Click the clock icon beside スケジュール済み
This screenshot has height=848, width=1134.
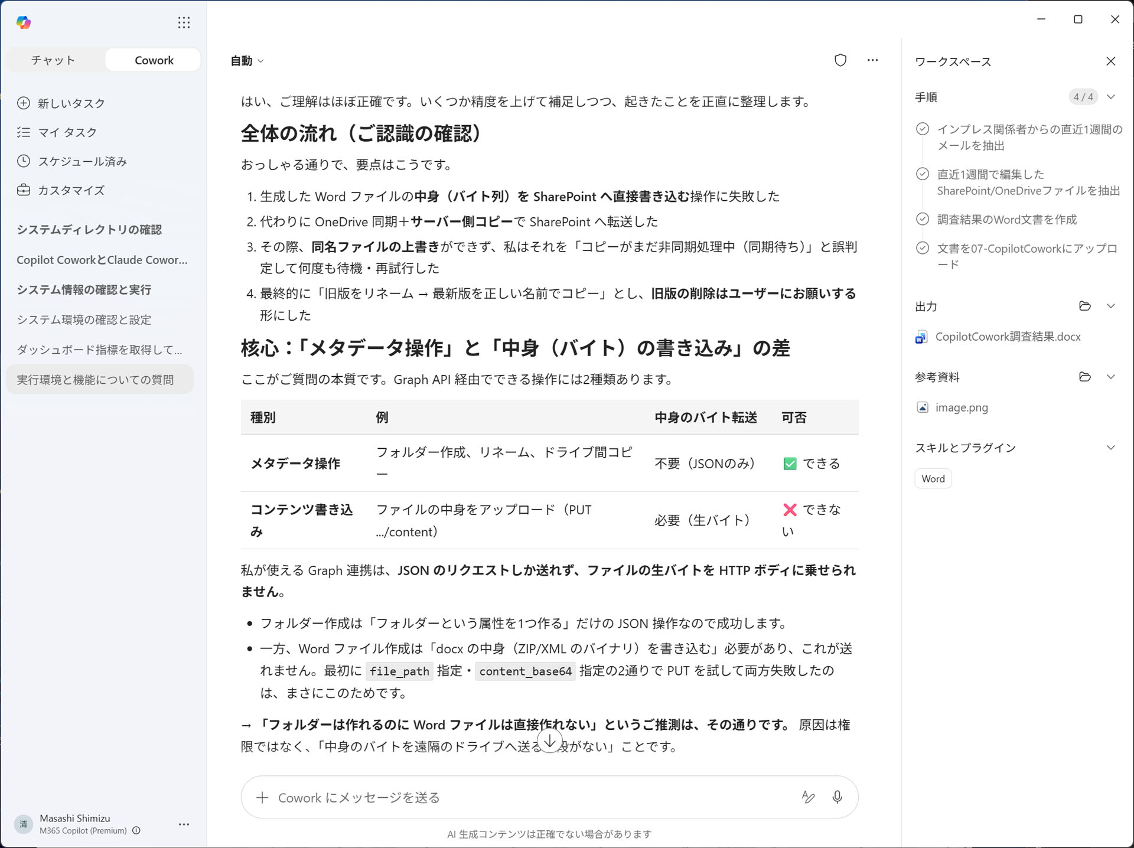tap(24, 161)
